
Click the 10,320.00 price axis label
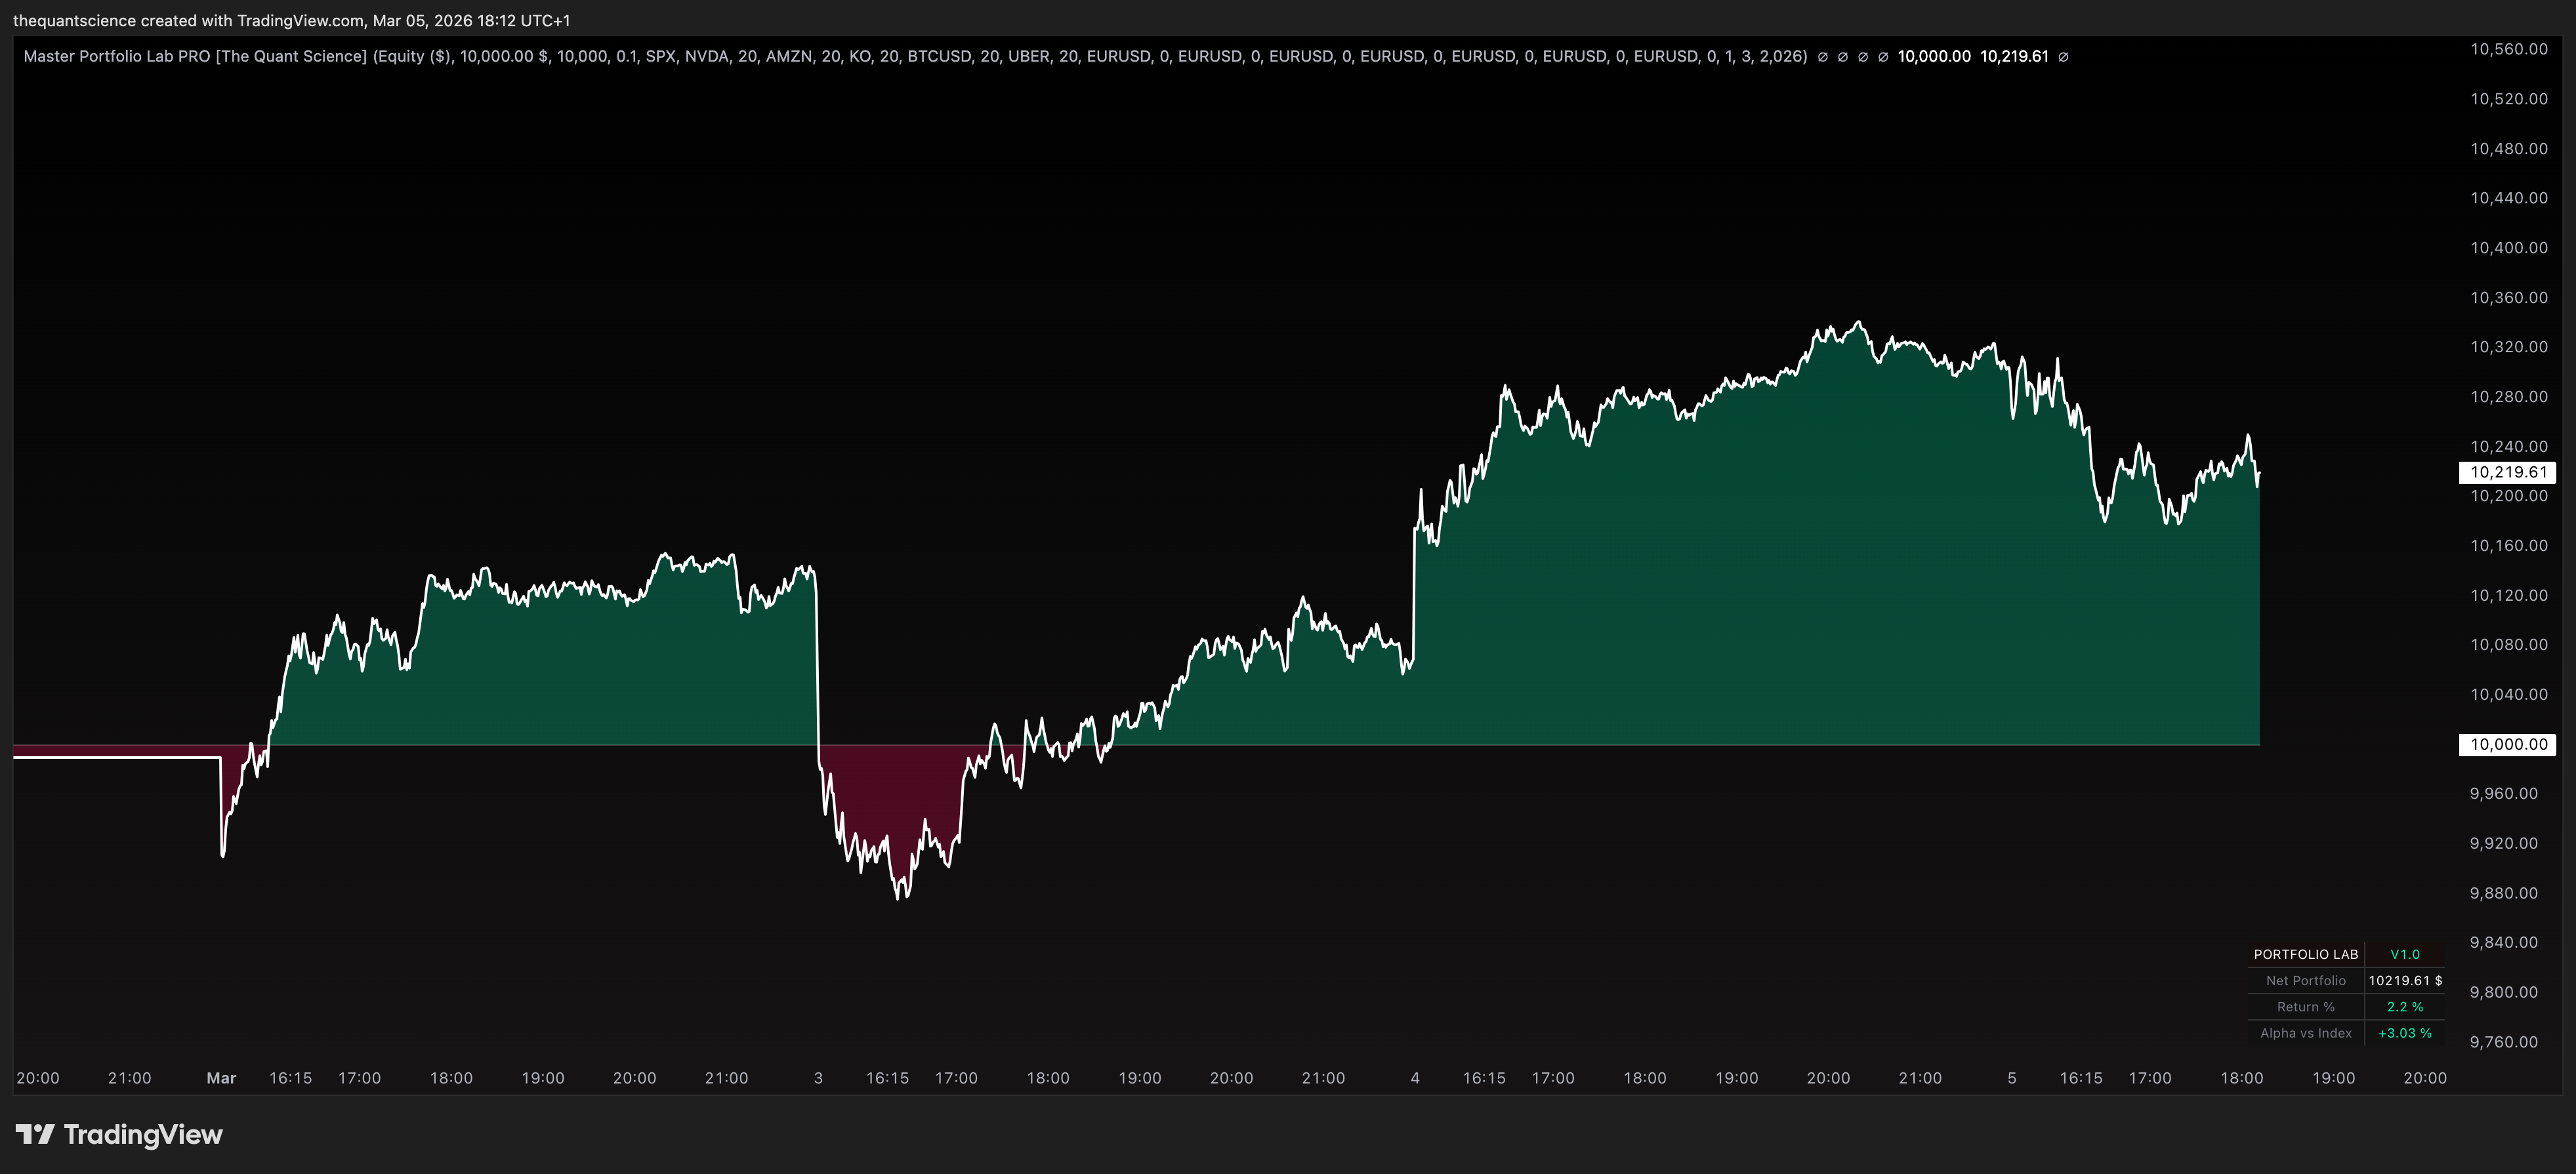2508,347
